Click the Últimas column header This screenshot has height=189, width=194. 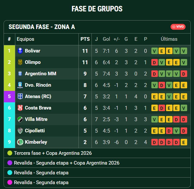[169, 39]
